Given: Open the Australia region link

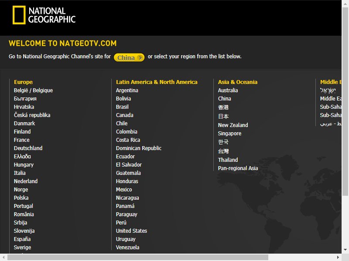Looking at the screenshot, I should [x=228, y=90].
